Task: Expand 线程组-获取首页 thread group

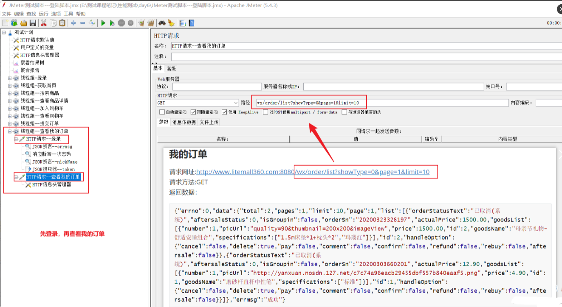Action: click(10, 86)
